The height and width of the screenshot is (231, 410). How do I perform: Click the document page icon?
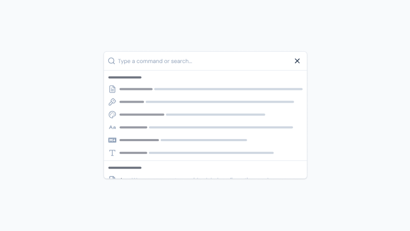coord(112,89)
